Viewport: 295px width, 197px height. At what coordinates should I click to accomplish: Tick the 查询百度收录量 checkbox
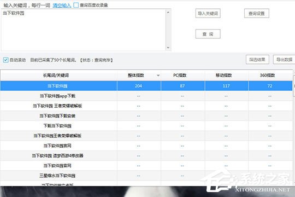point(76,5)
